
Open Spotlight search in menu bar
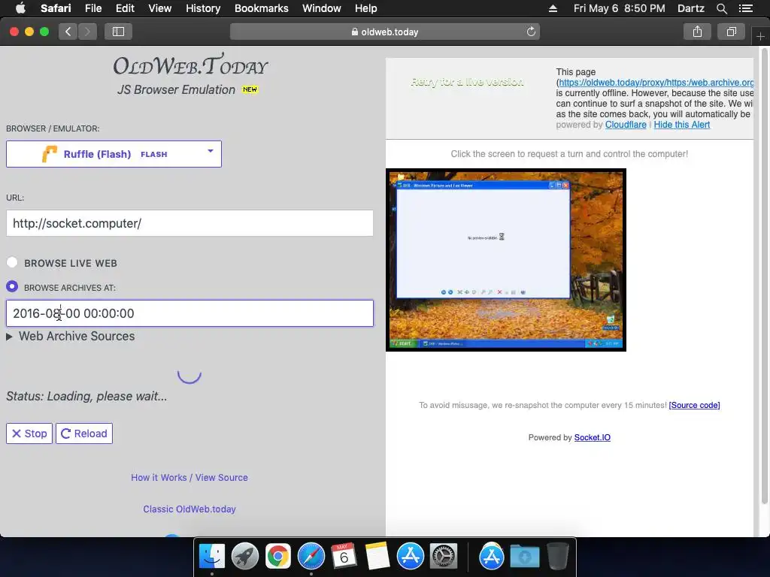coord(721,8)
